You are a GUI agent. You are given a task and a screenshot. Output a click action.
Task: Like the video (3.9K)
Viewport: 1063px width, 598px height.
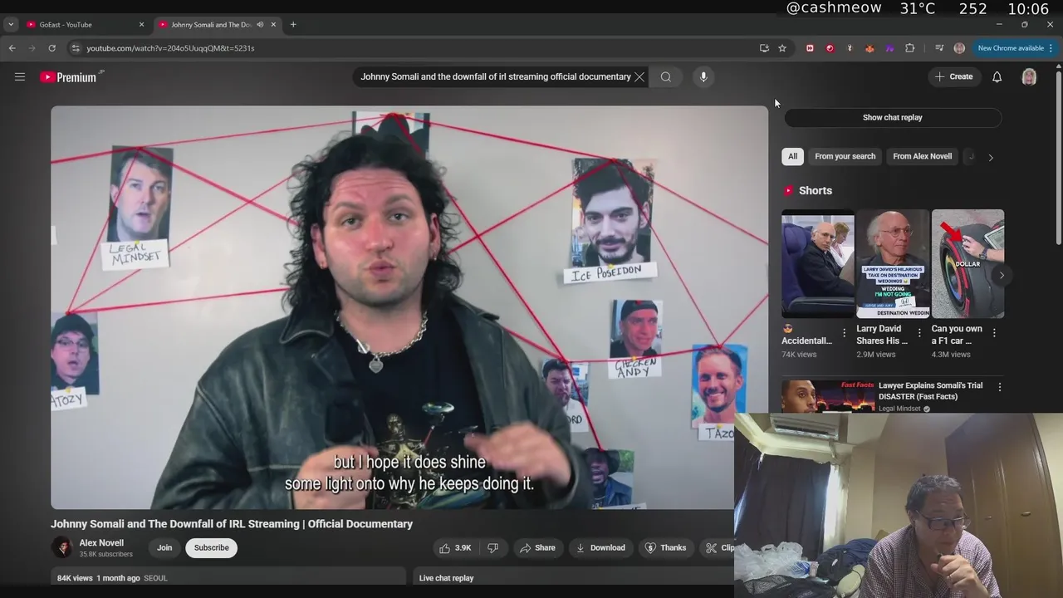click(x=455, y=548)
